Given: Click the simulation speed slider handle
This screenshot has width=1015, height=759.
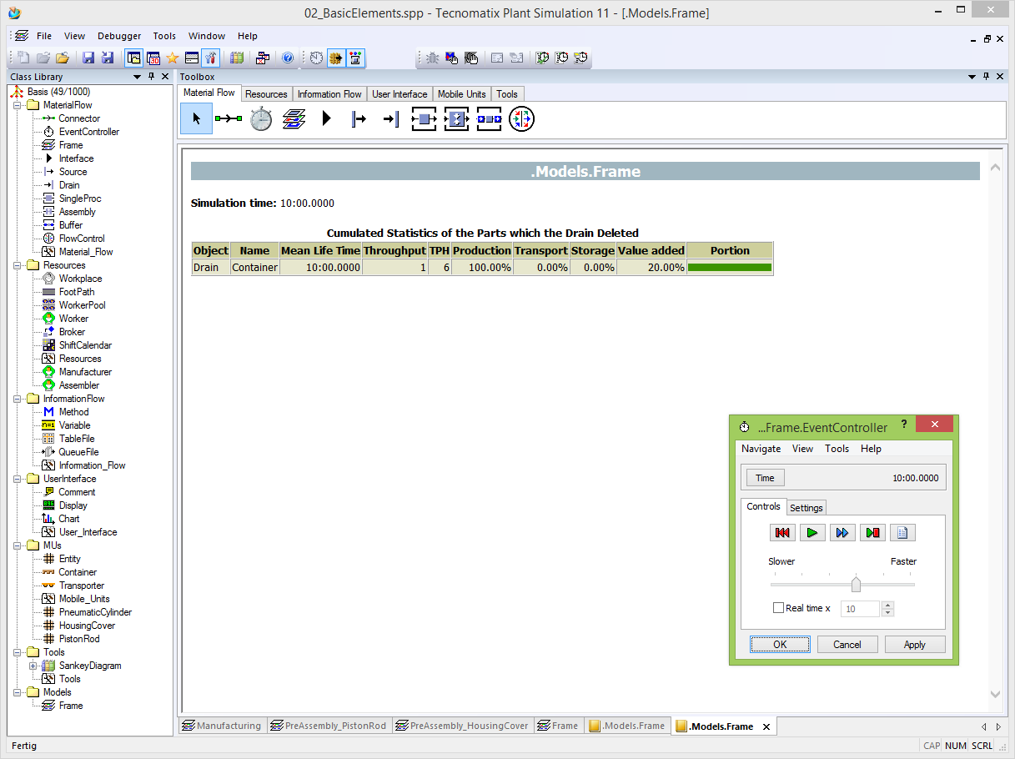Looking at the screenshot, I should pyautogui.click(x=856, y=584).
